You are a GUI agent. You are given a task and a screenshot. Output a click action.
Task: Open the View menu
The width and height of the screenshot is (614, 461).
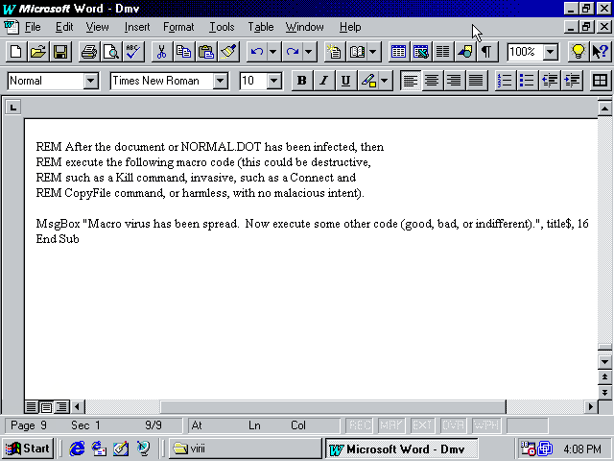pos(97,27)
